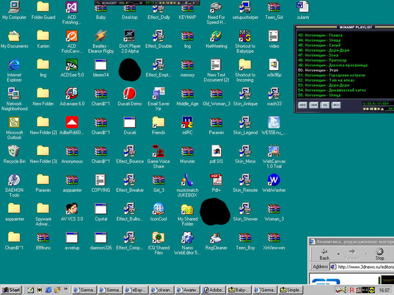Switch to the Simple taskbar window
Viewport: 394px width, 295px height.
pos(291,290)
